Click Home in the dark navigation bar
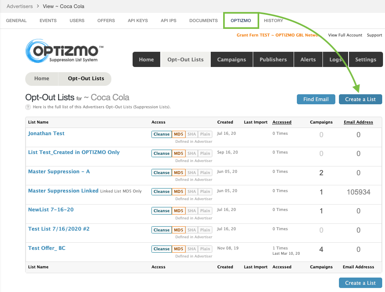 click(x=146, y=59)
